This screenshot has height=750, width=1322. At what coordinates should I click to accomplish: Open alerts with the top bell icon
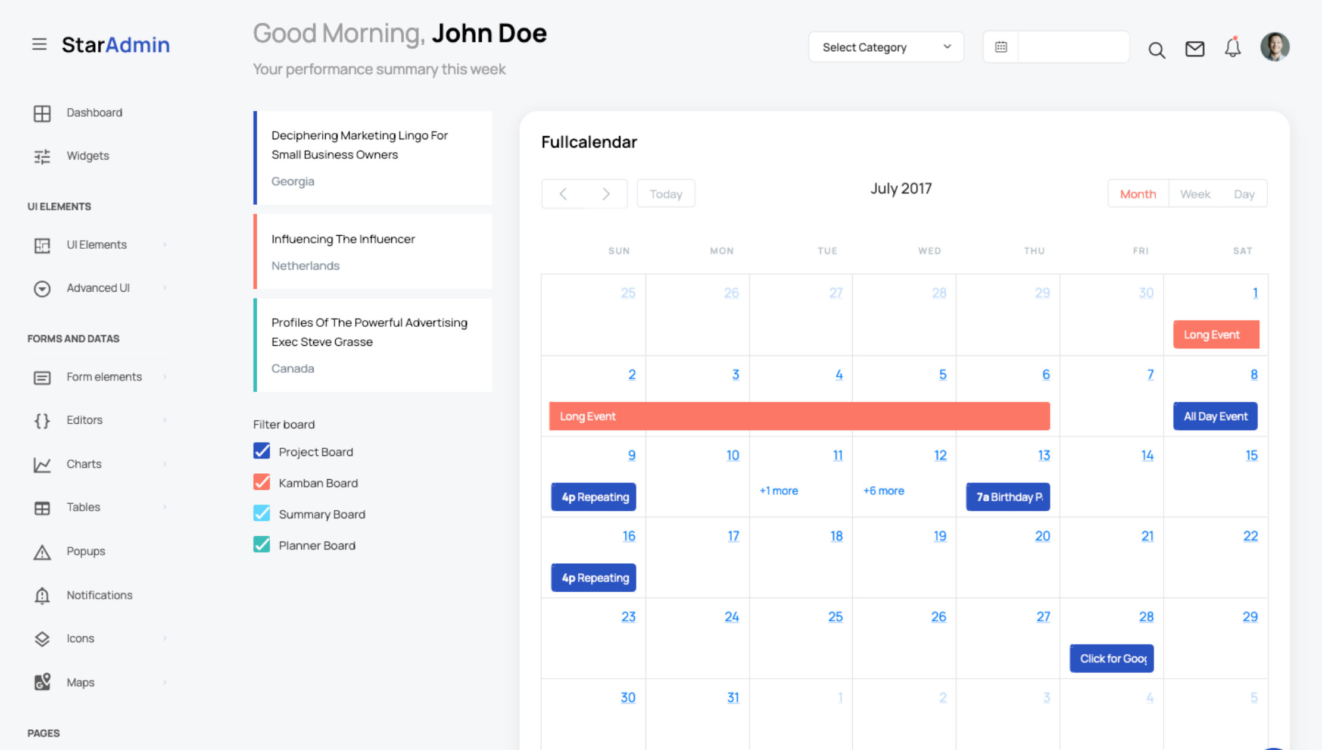[1233, 47]
